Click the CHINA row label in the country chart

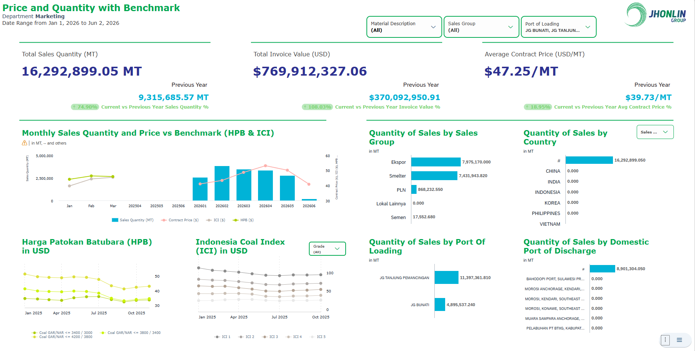pyautogui.click(x=553, y=171)
